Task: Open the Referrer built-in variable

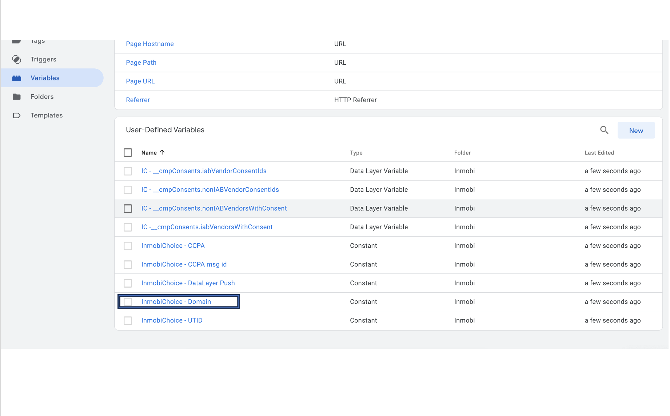Action: (x=138, y=100)
